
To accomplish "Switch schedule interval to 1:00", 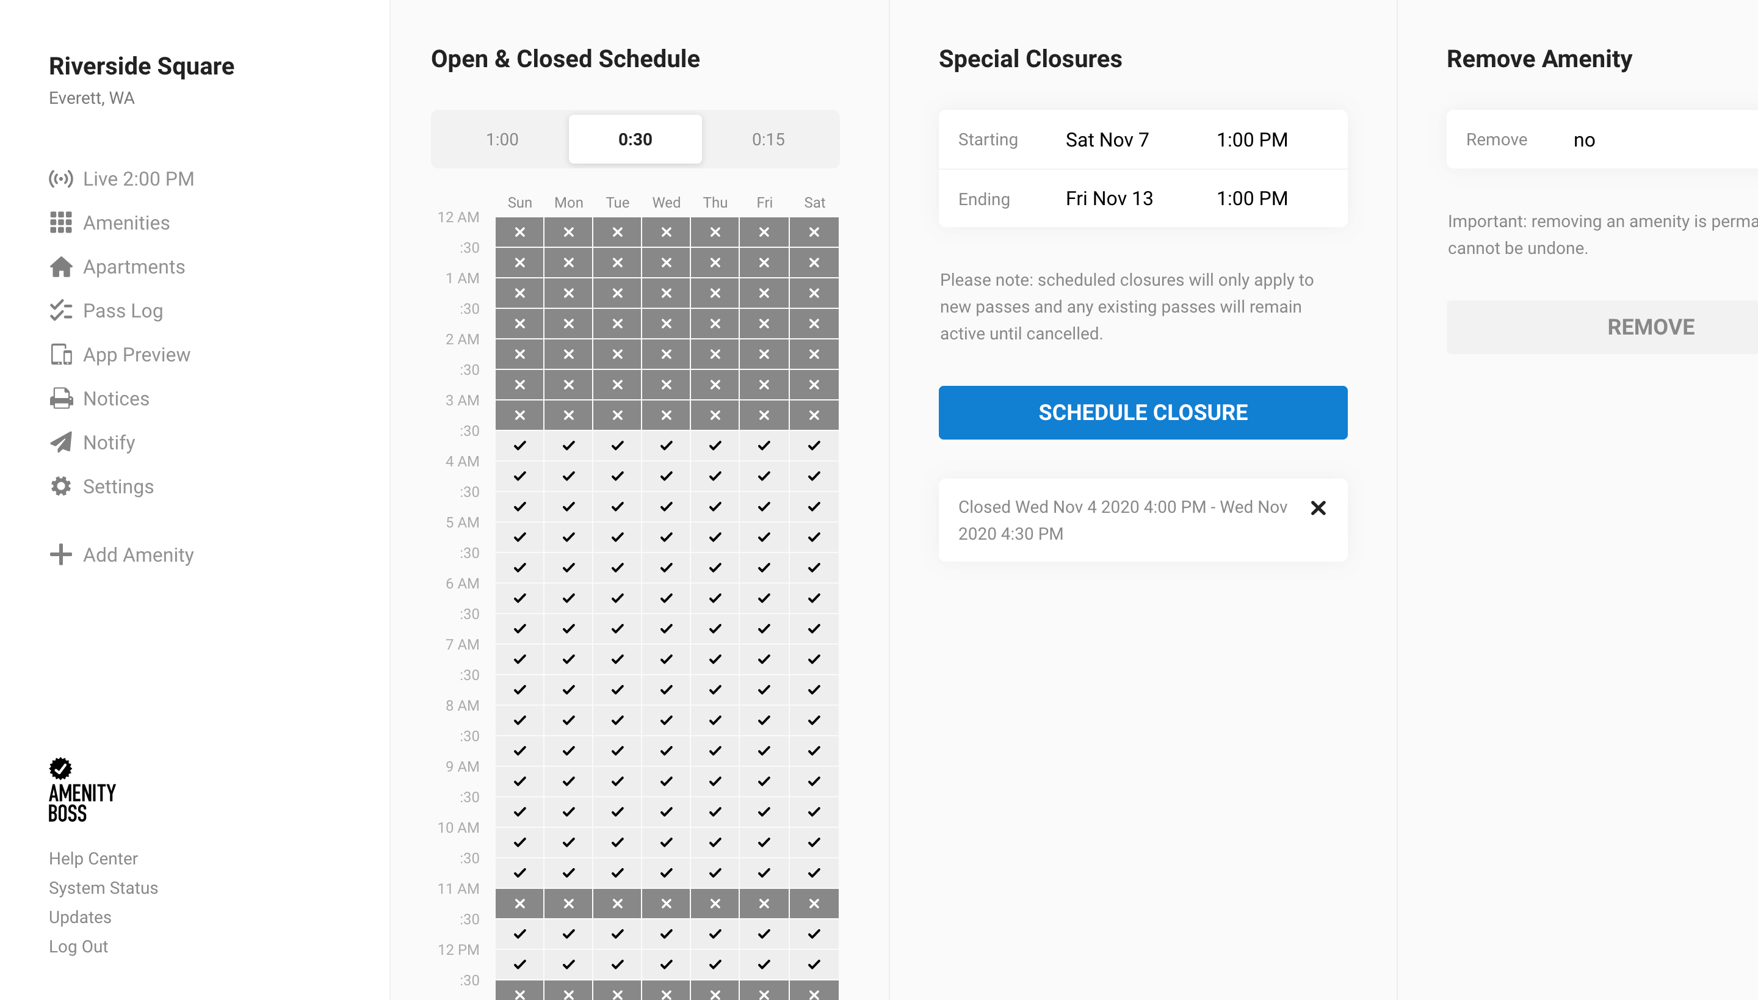I will 502,139.
